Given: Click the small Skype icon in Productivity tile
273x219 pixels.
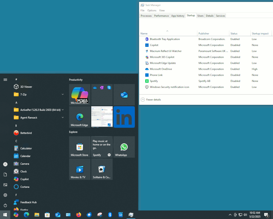Looking at the screenshot, I should point(109,88).
